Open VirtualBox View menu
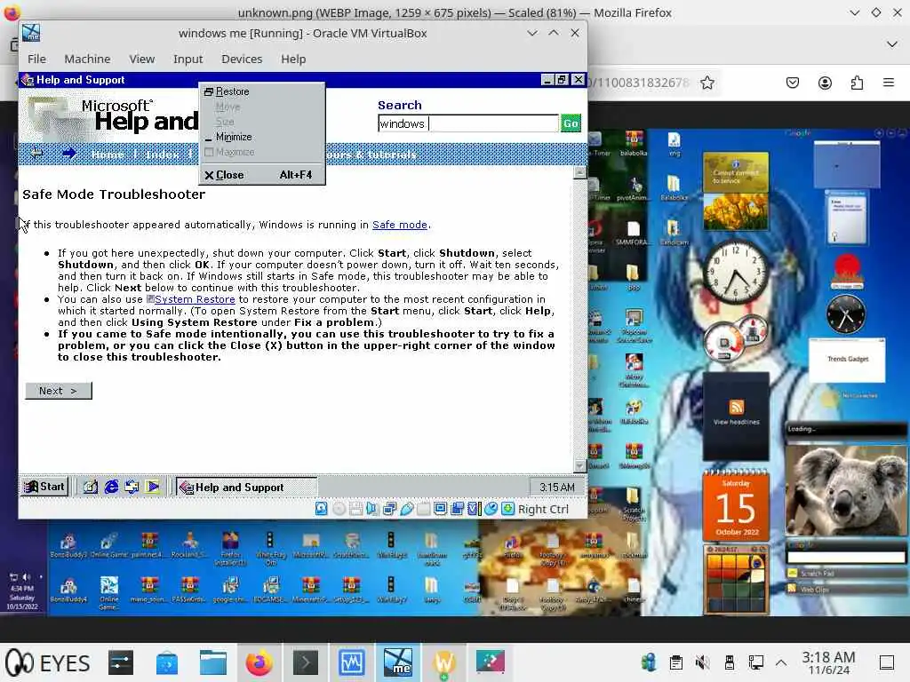Viewport: 910px width, 682px height. click(141, 59)
